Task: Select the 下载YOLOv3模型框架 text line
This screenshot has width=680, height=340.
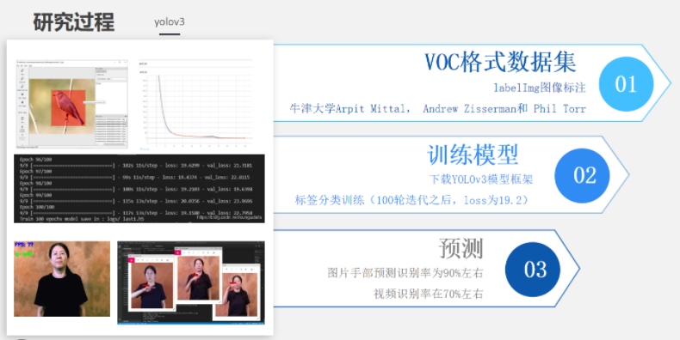Action: (481, 179)
